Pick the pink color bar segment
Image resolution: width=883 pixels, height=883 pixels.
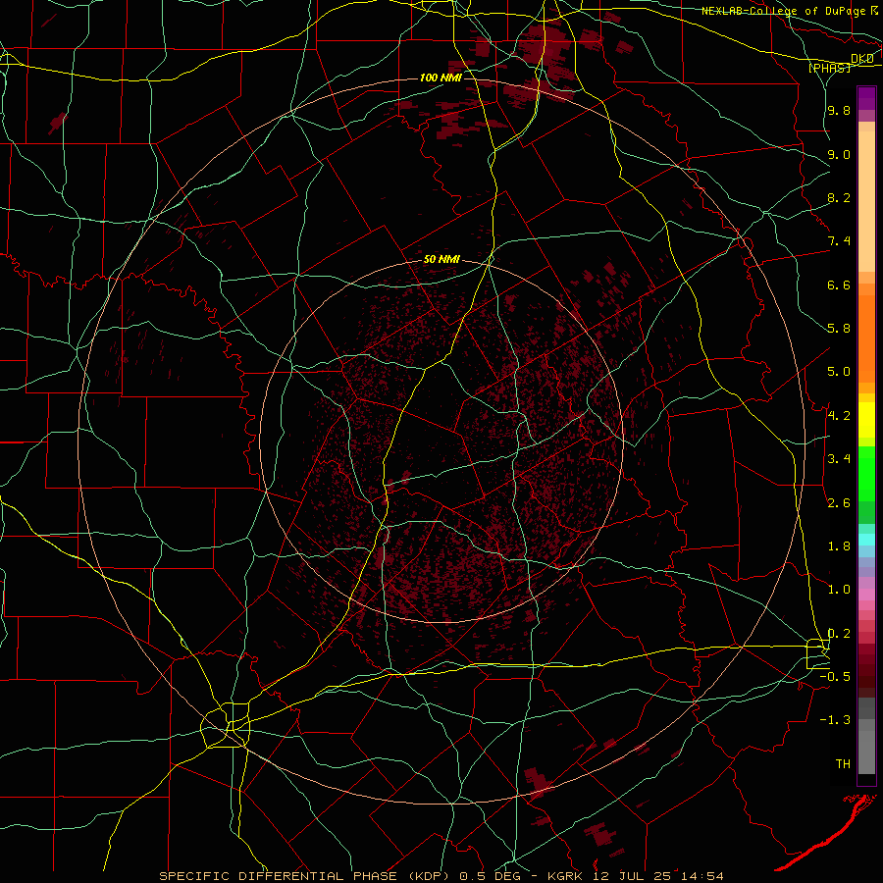[x=866, y=595]
